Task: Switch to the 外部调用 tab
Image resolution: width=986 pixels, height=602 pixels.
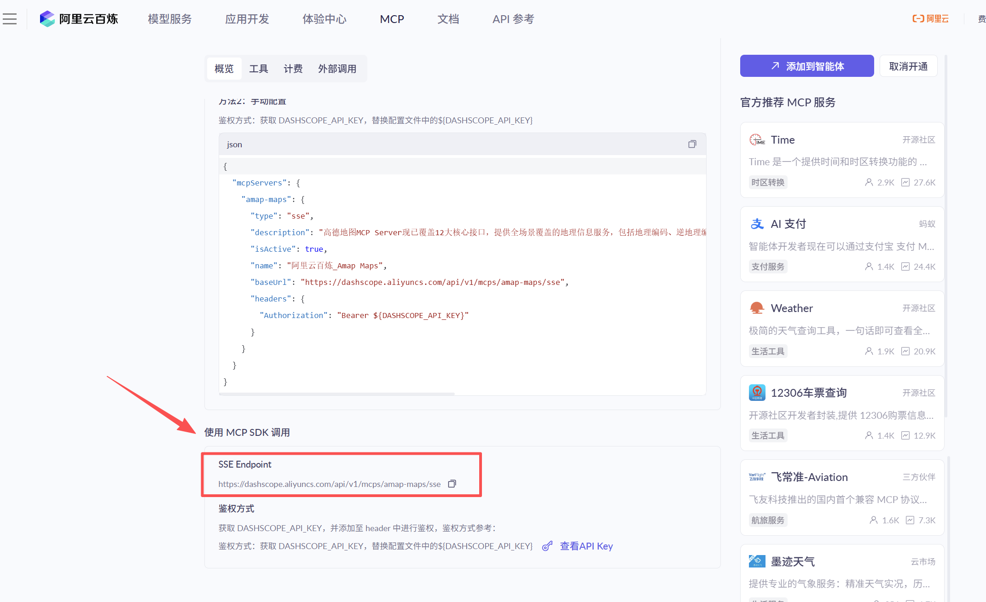Action: click(x=337, y=69)
